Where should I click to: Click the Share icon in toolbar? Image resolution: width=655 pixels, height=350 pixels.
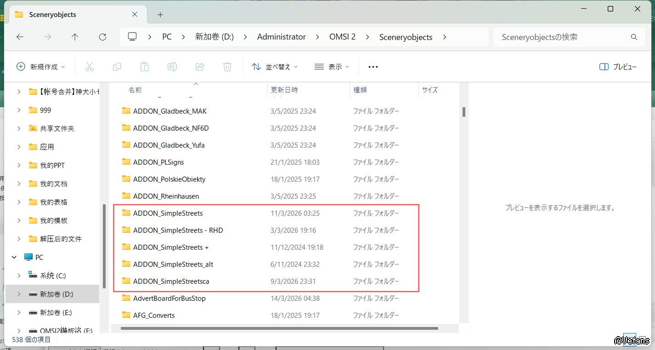pos(200,67)
